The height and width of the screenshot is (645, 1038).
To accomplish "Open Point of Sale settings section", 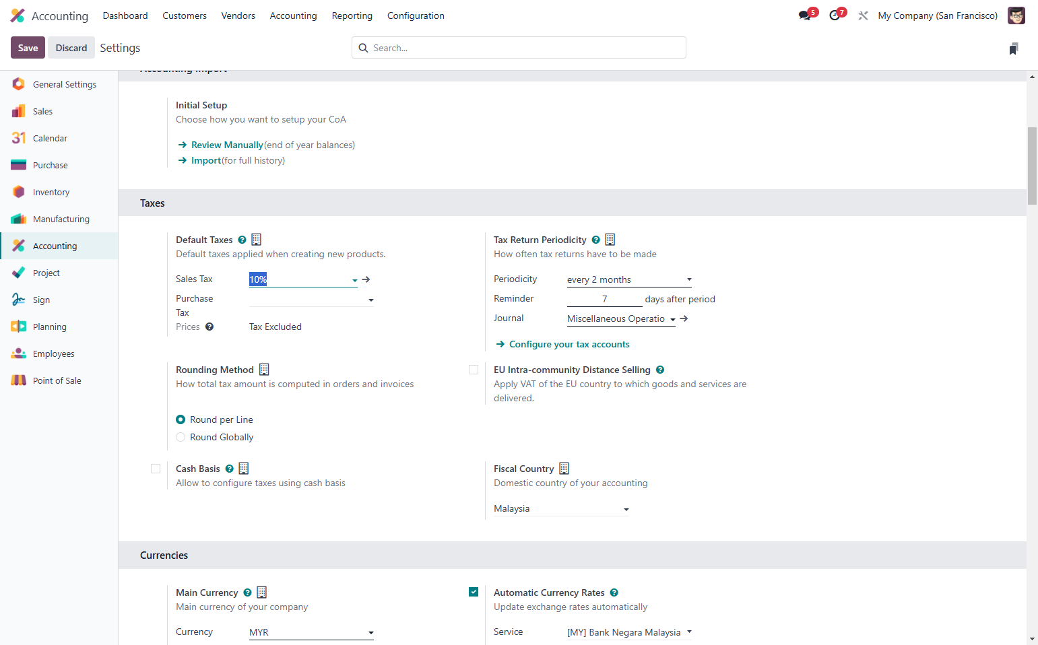I will click(x=59, y=380).
